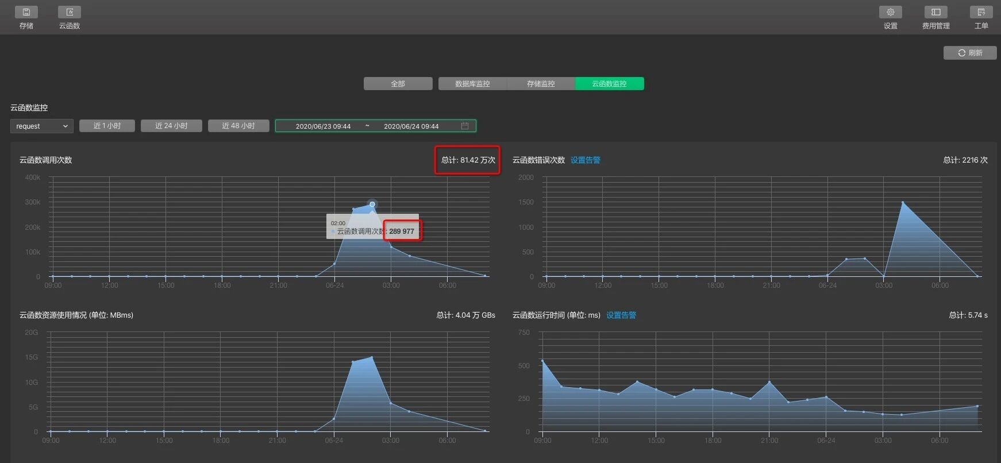Click the 云函数调用次数 chart title
Screen dimensions: 1001x463
click(46, 160)
